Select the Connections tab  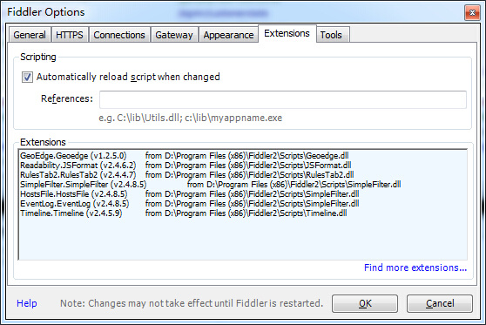point(119,35)
